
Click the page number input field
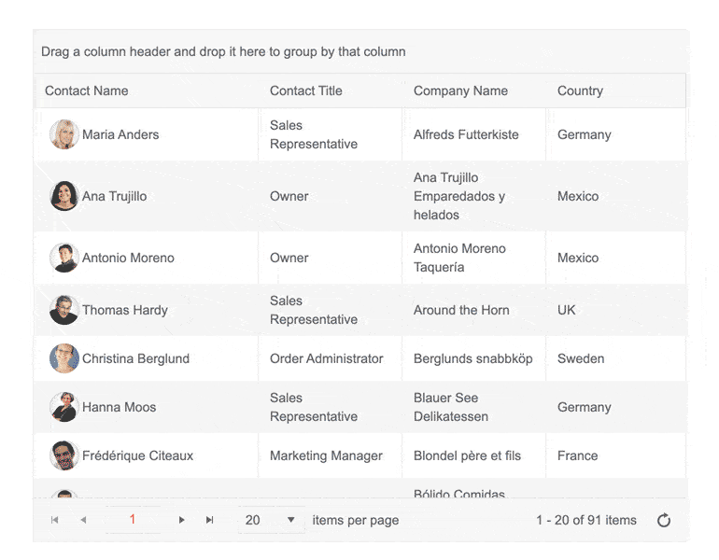[133, 520]
